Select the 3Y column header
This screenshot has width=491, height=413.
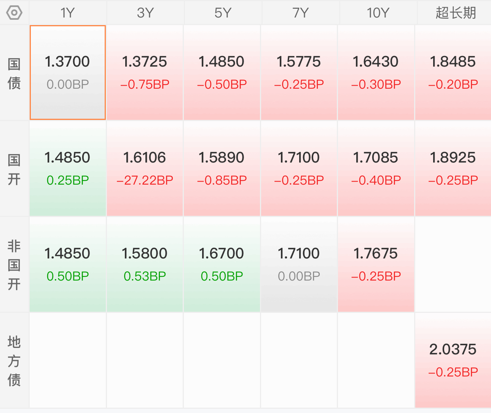coord(145,13)
